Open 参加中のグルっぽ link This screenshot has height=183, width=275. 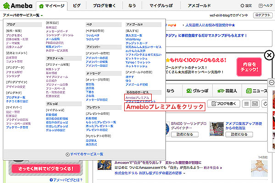[57, 123]
